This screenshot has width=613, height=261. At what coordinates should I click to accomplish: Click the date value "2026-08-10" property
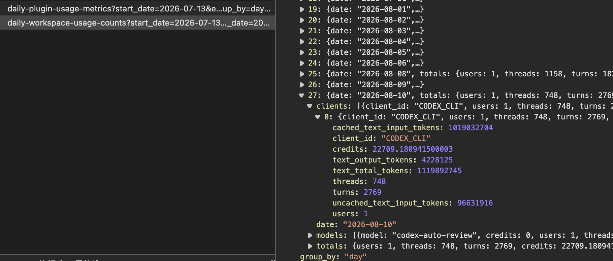[369, 225]
